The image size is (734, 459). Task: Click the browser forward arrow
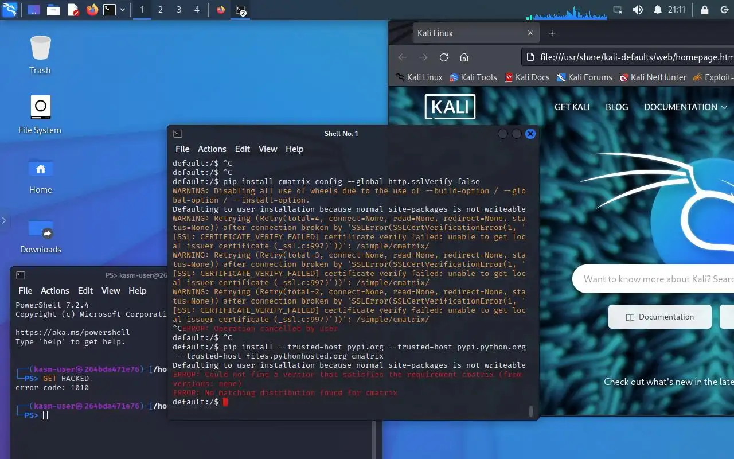point(423,57)
